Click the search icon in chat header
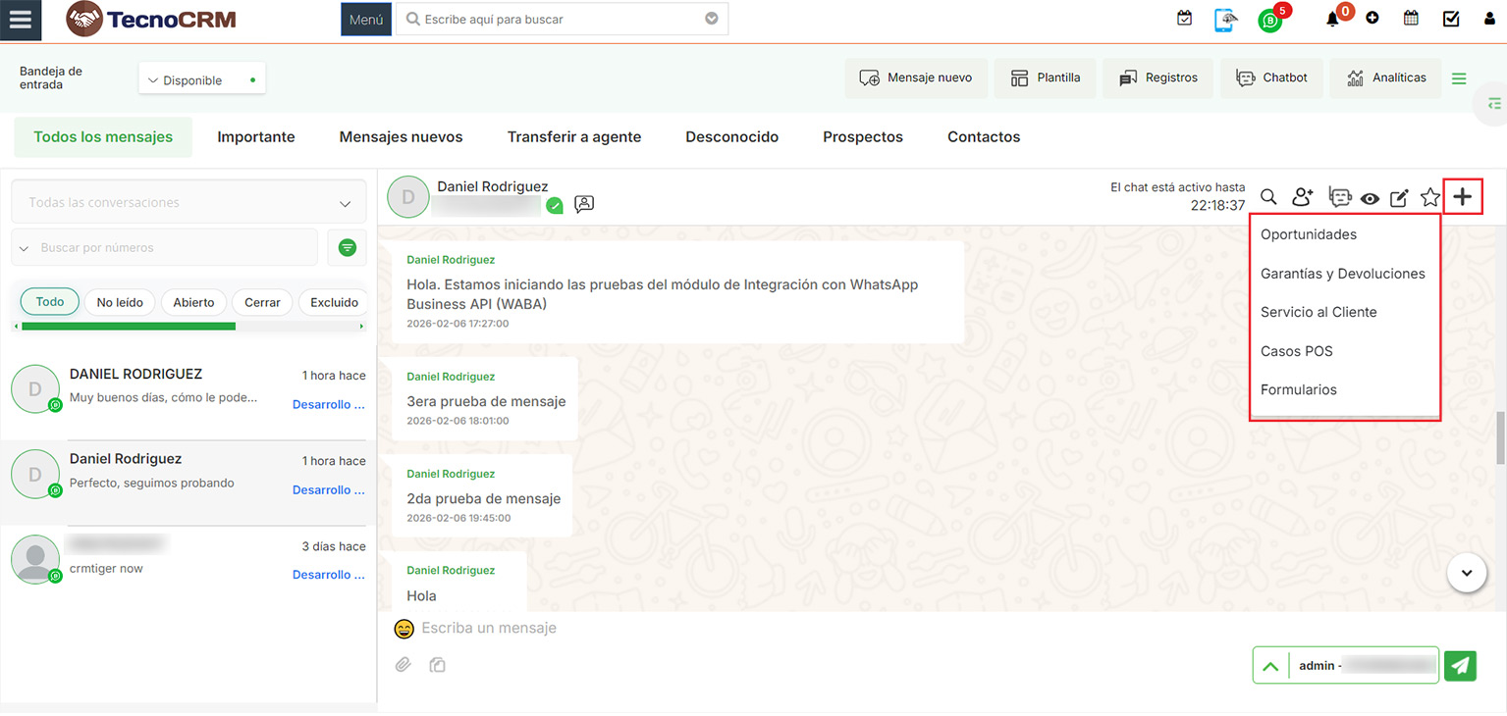 coord(1268,197)
